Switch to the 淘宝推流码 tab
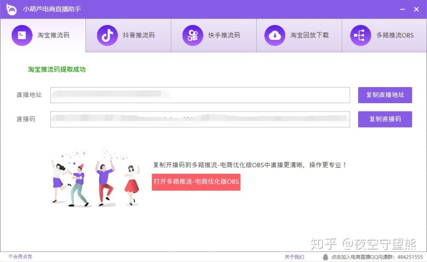 pos(43,36)
